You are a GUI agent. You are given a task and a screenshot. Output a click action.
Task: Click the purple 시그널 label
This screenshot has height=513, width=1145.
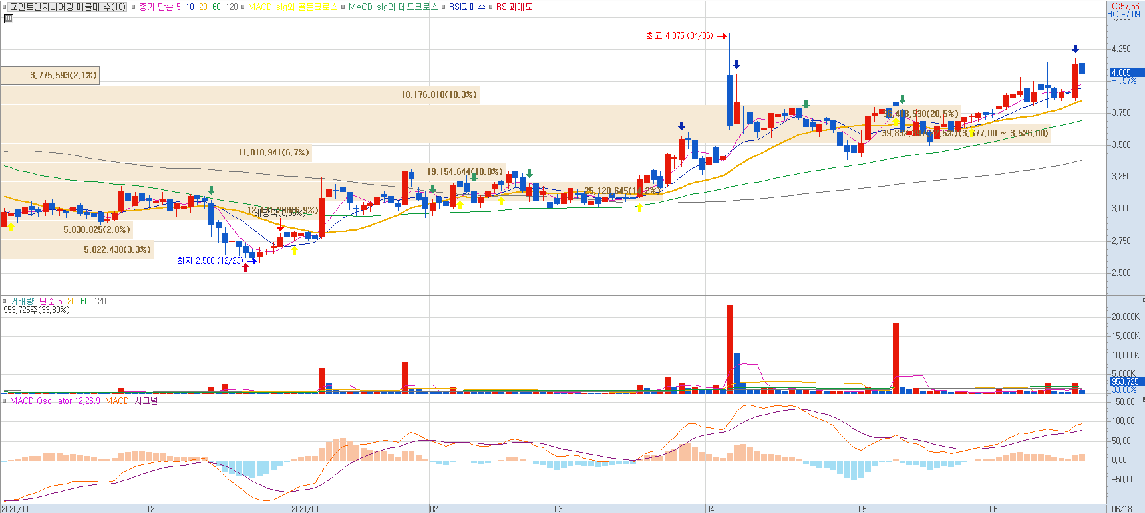[x=146, y=401]
